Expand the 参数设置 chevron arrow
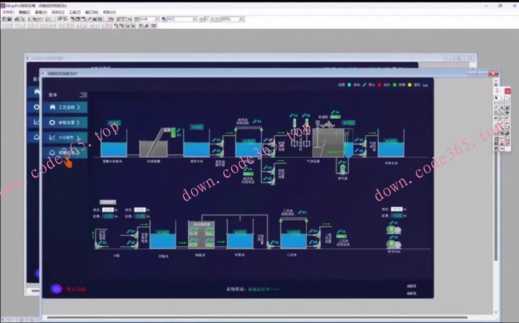Image resolution: width=519 pixels, height=323 pixels. point(79,123)
